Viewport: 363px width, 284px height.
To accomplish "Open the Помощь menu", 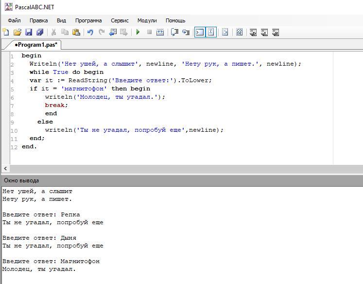I will tap(175, 20).
